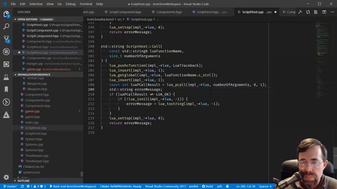
Task: Click the hammer build icon in editor toolbar
Action: pos(300,12)
